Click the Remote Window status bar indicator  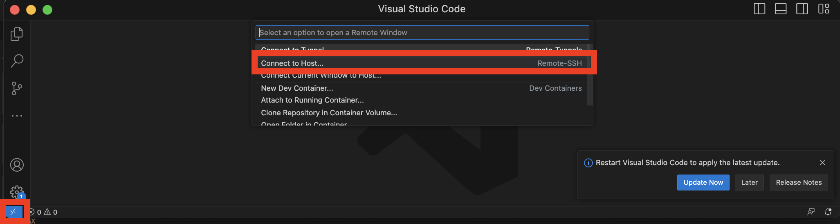click(x=13, y=212)
